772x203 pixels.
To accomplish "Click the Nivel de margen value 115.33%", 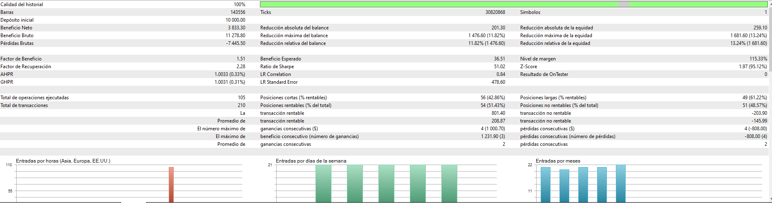I will [x=758, y=59].
